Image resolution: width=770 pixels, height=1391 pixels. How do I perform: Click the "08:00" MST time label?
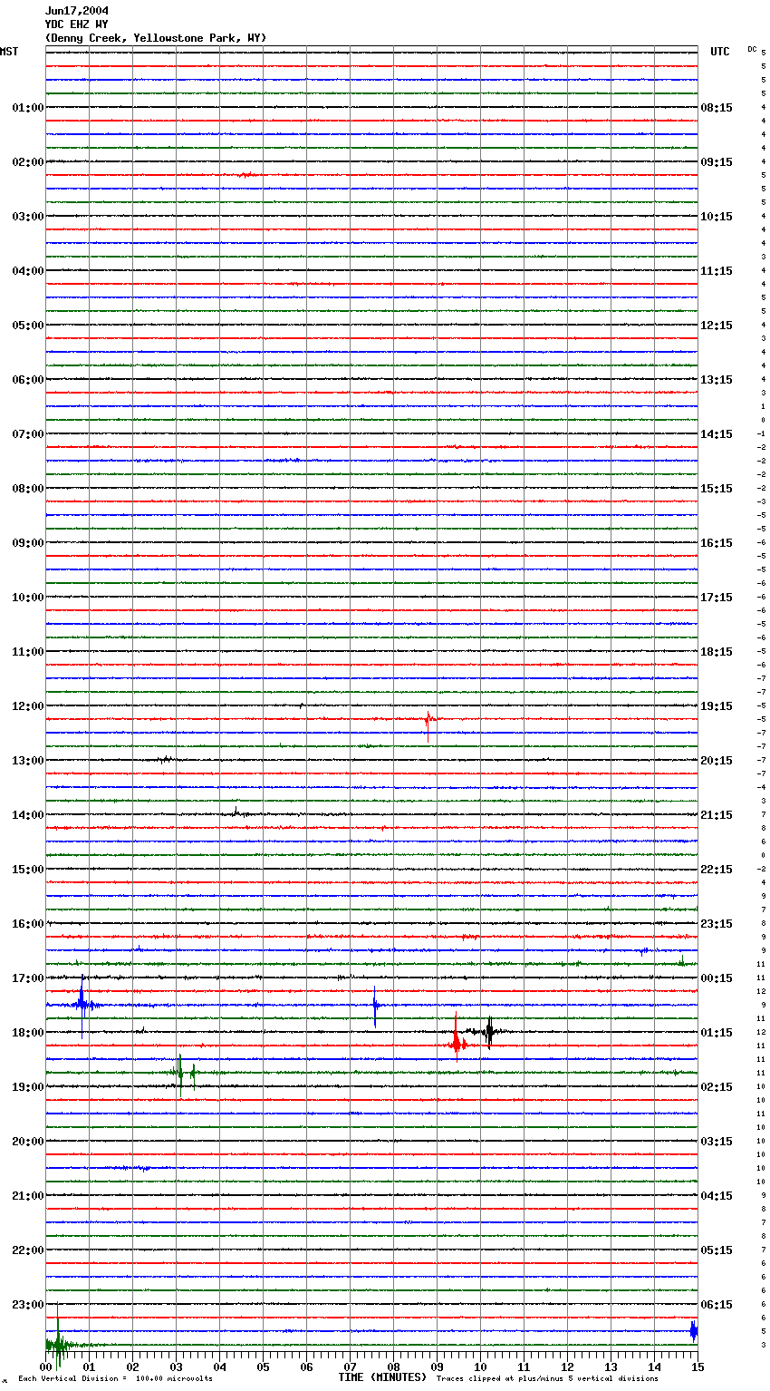click(x=28, y=489)
